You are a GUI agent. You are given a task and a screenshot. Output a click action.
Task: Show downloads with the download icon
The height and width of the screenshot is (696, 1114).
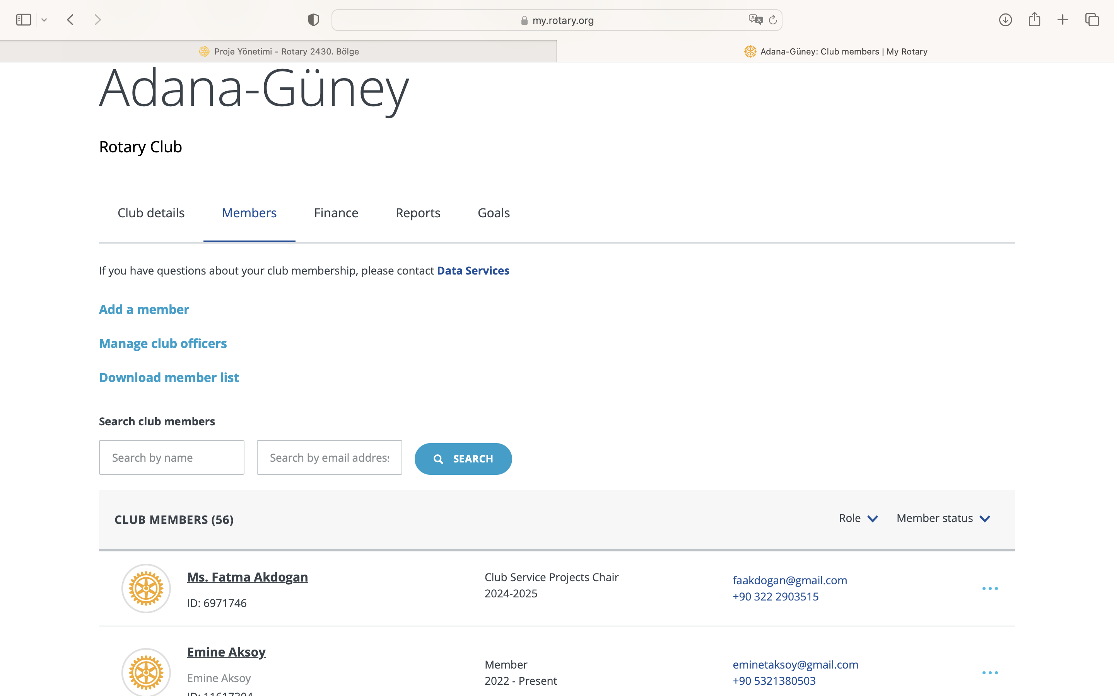click(1005, 20)
